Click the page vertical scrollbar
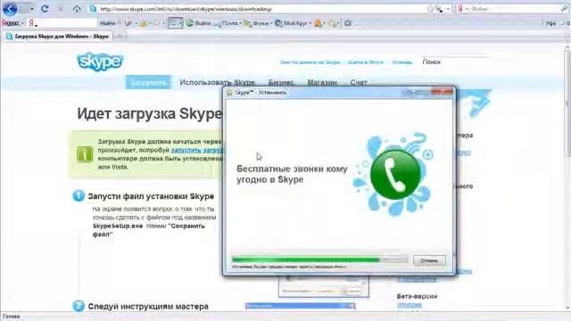The width and height of the screenshot is (571, 321). point(567,178)
